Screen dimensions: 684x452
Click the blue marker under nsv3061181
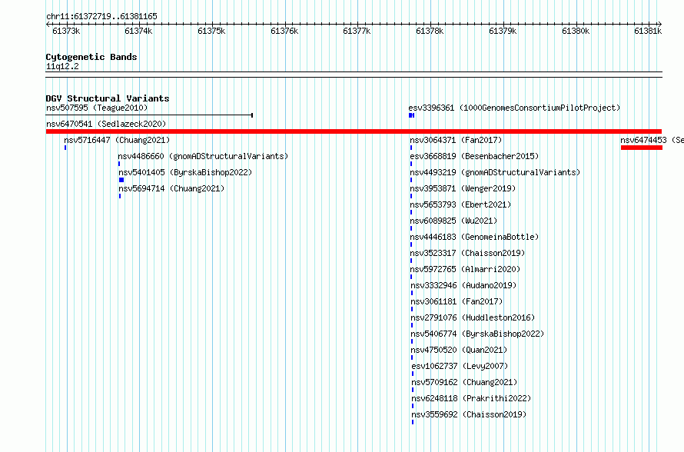[x=412, y=309]
